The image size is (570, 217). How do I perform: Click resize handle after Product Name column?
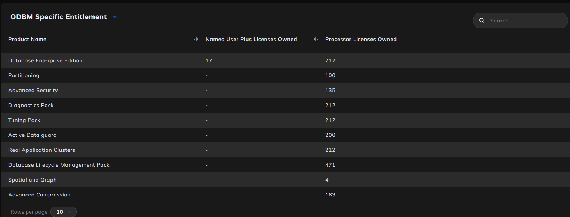tap(196, 39)
